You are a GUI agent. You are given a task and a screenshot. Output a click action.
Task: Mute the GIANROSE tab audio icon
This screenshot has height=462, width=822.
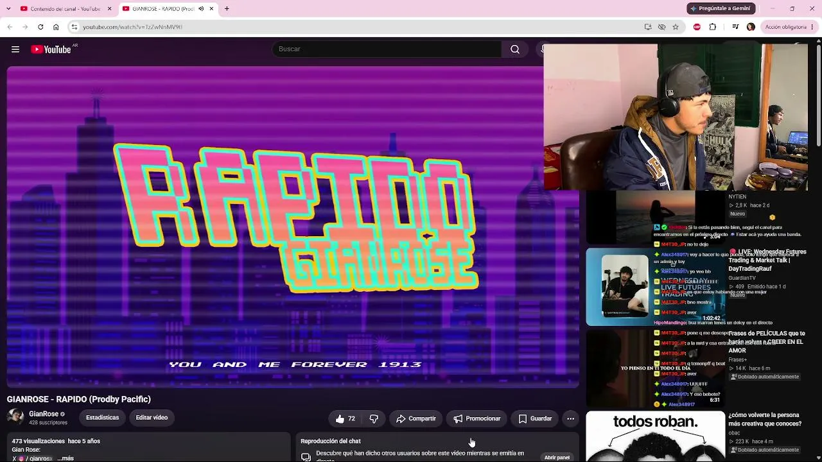(x=201, y=9)
